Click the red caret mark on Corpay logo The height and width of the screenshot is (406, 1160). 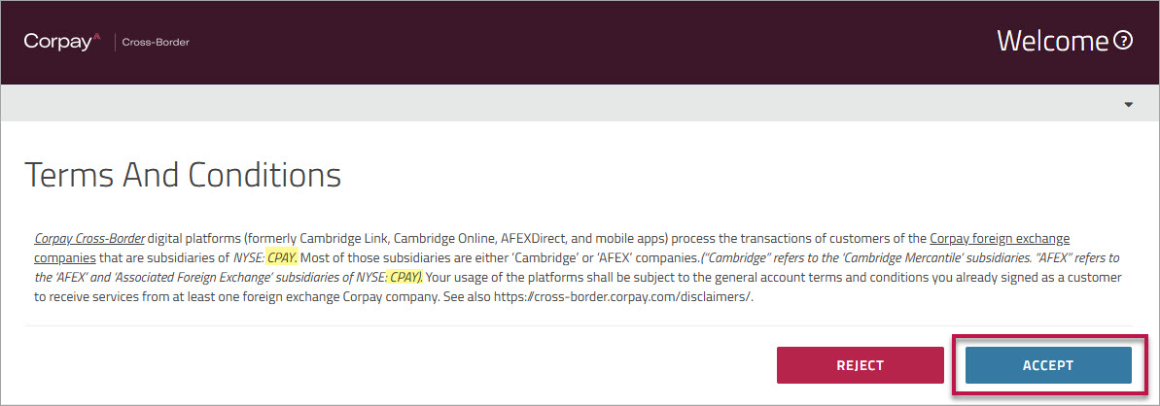97,37
